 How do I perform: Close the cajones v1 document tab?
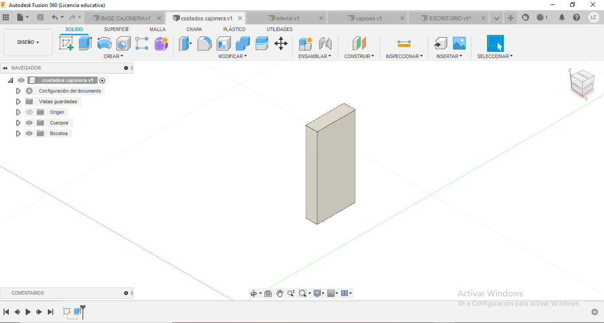pyautogui.click(x=402, y=18)
